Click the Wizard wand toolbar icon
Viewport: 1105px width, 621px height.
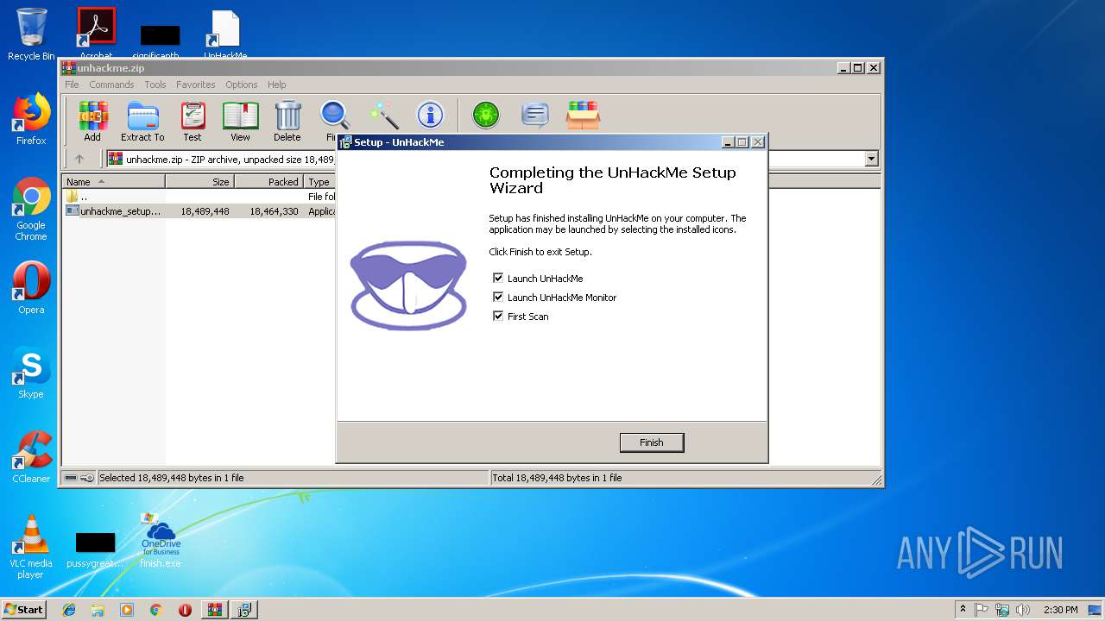383,115
